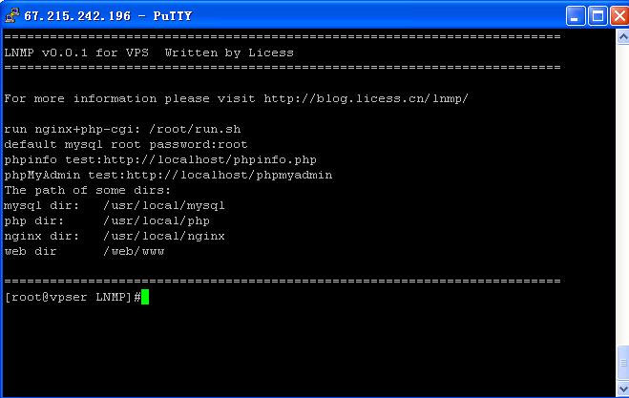
Task: Click the LNMP v0.0.1 header line
Action: click(149, 52)
